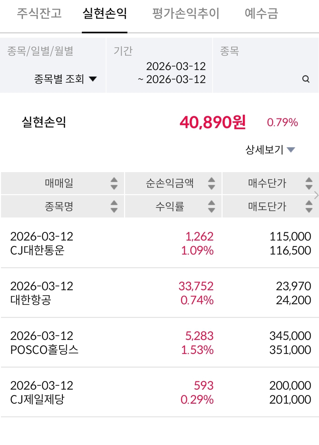The image size is (319, 445).
Task: Switch to the 평가손익추이 tab
Action: 186,14
